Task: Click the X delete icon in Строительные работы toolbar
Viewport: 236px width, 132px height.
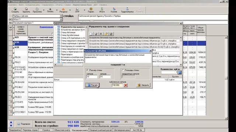Action: pyautogui.click(x=101, y=34)
